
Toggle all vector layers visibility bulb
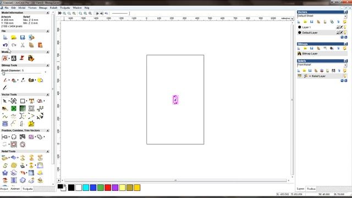coord(345,21)
